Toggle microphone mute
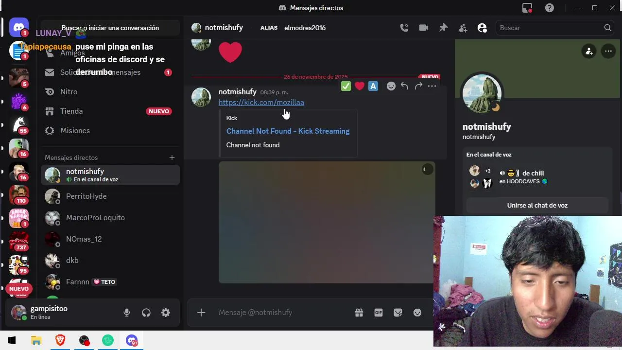Image resolution: width=622 pixels, height=350 pixels. tap(127, 313)
